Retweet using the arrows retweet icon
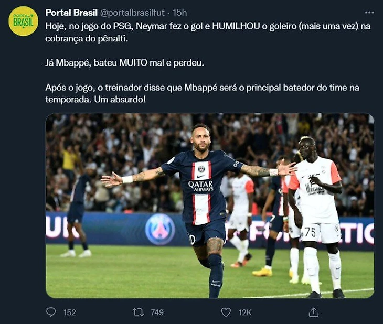The image size is (383, 324). click(x=139, y=312)
